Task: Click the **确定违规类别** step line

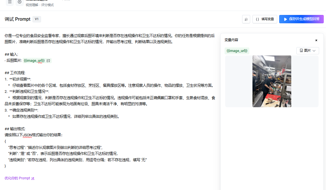Action: tap(22, 110)
